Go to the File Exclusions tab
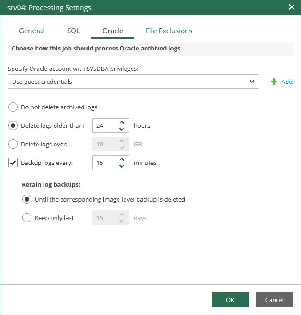This screenshot has width=301, height=315. [x=169, y=31]
